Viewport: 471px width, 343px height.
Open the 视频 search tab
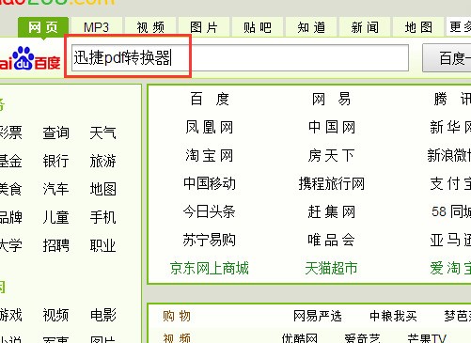click(150, 27)
